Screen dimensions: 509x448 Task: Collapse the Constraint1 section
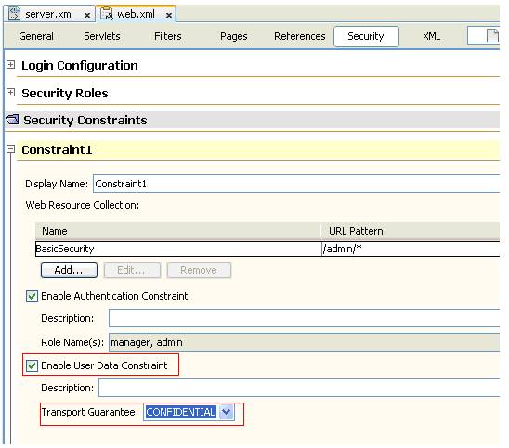pos(11,149)
